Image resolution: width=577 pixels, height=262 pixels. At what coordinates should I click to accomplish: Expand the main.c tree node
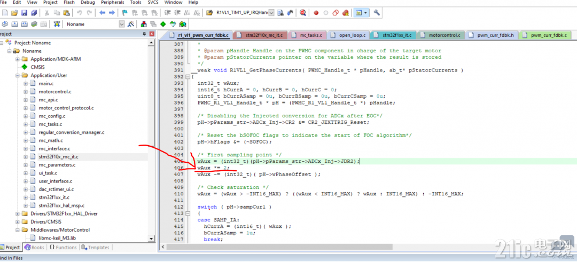[26, 83]
